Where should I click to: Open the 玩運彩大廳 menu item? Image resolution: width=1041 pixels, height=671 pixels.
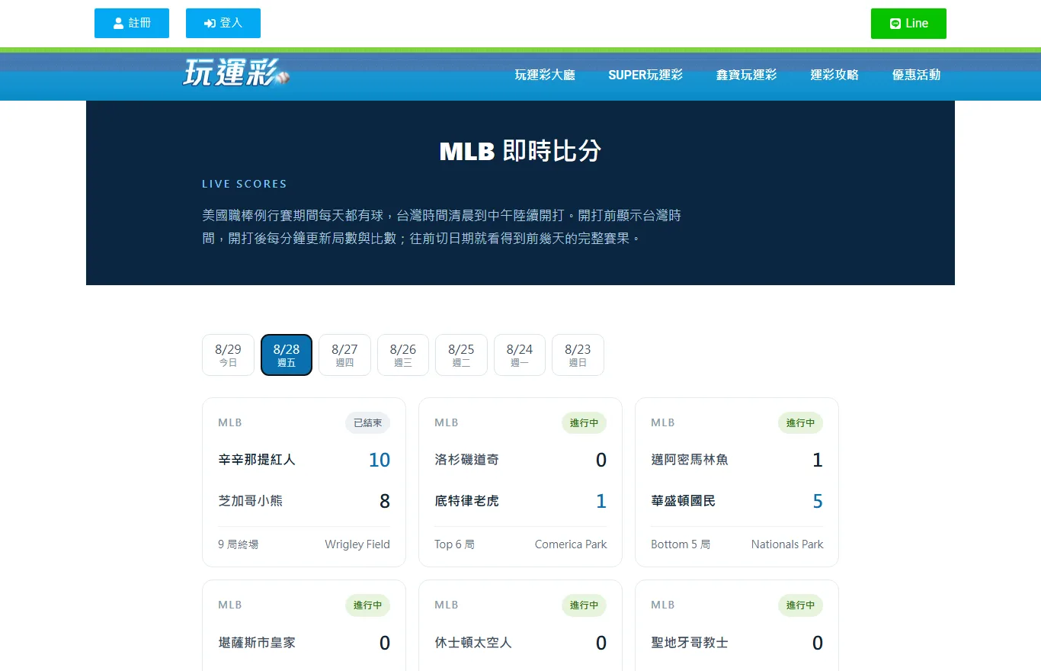pyautogui.click(x=545, y=75)
